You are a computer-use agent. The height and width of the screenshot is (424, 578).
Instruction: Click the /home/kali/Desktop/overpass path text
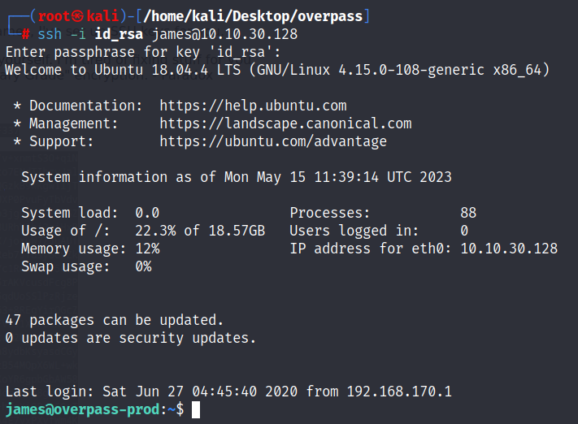click(x=253, y=16)
